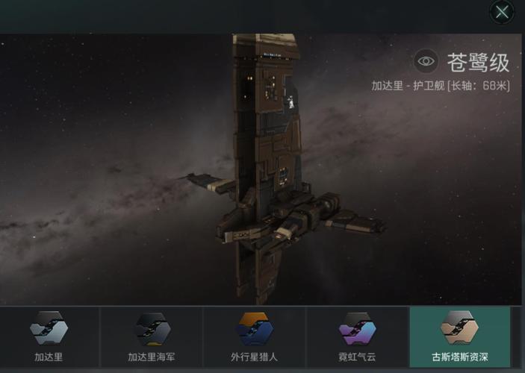Click the highlighted 古斯塔斯资深 label
This screenshot has height=373, width=525.
click(460, 357)
